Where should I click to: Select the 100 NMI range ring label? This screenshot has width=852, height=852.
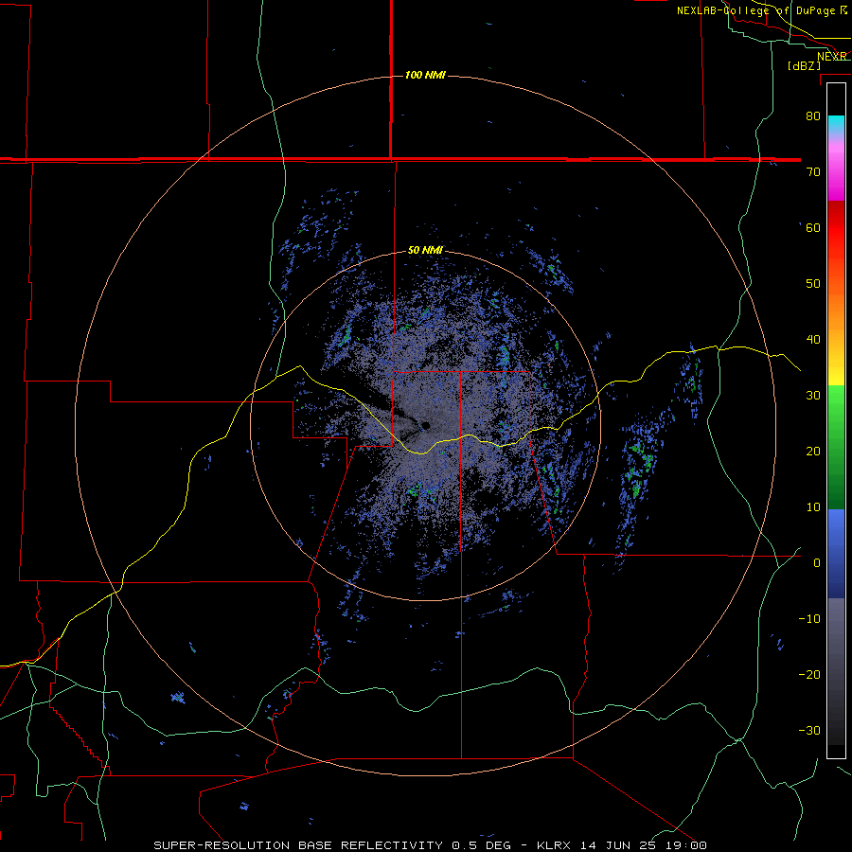click(x=425, y=75)
